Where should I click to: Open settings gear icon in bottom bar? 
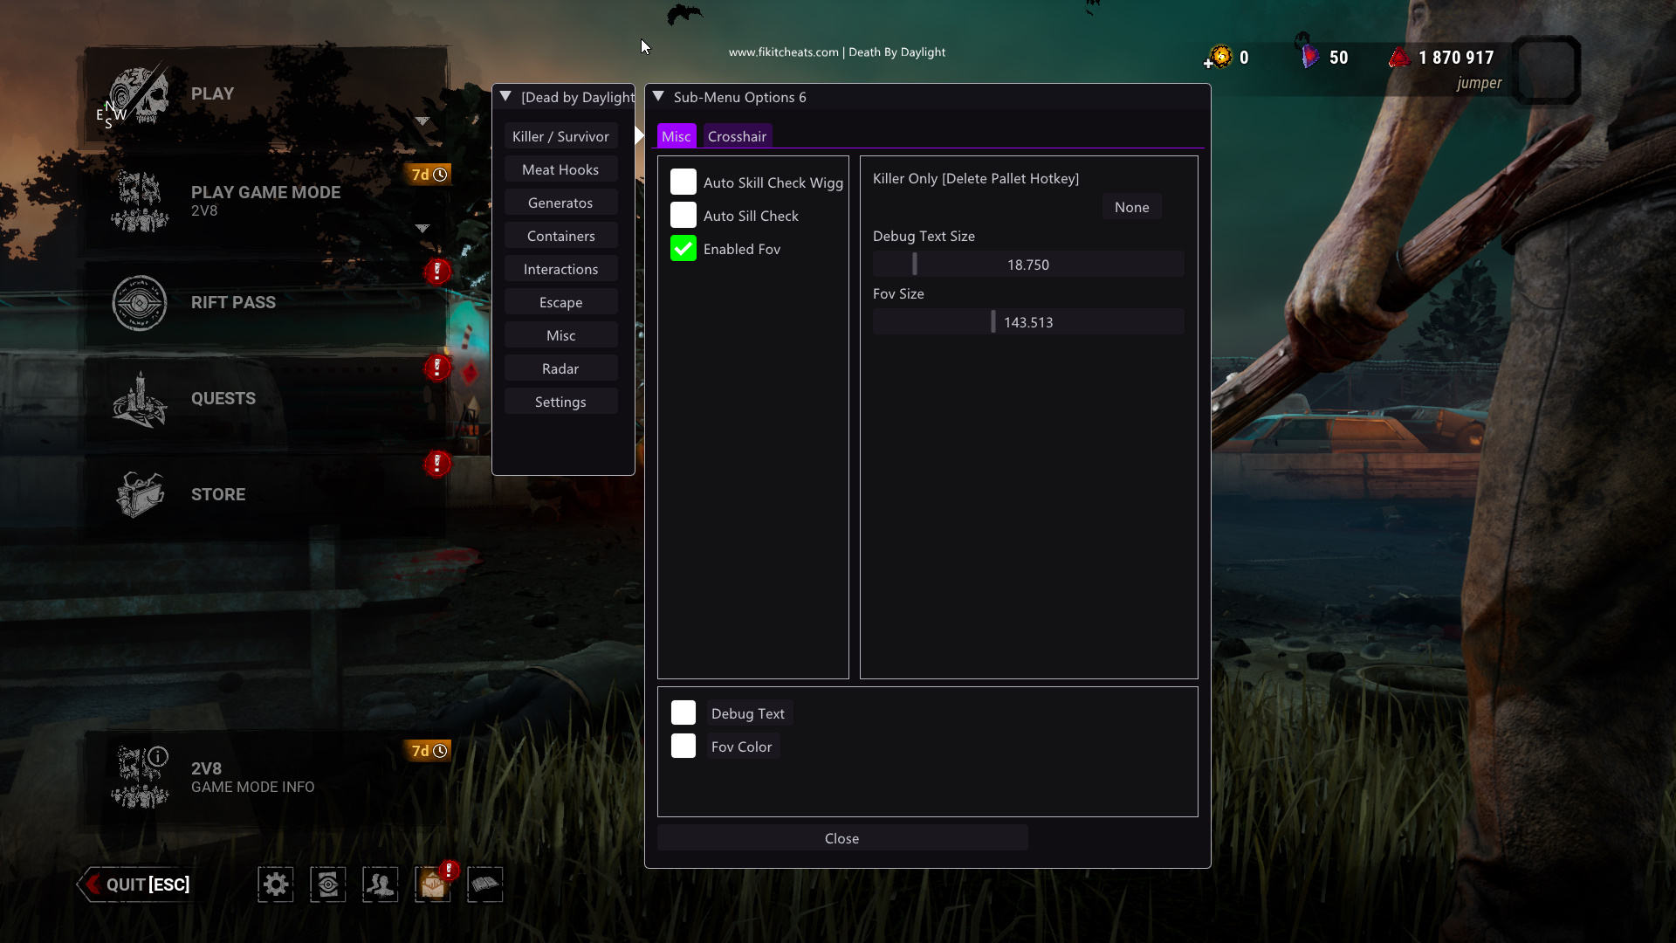276,884
